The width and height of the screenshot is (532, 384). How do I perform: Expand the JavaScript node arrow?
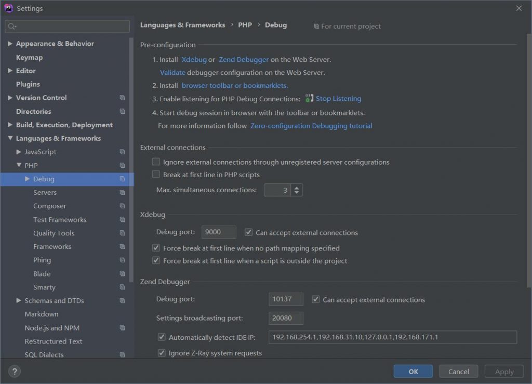19,152
